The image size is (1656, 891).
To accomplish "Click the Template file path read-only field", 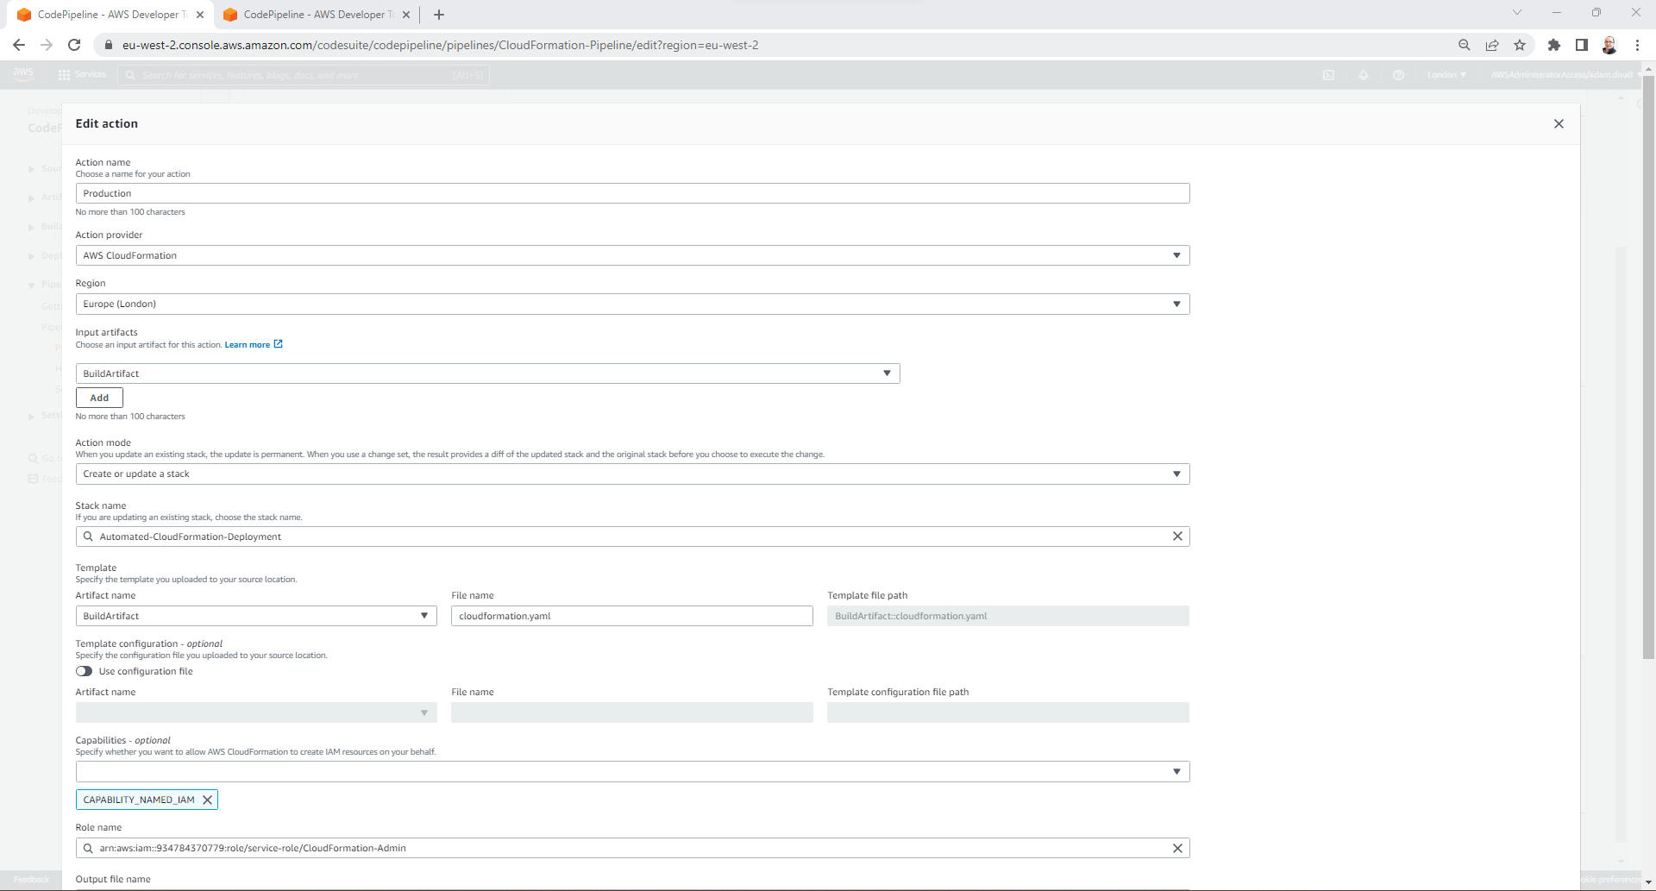I will click(x=1007, y=616).
